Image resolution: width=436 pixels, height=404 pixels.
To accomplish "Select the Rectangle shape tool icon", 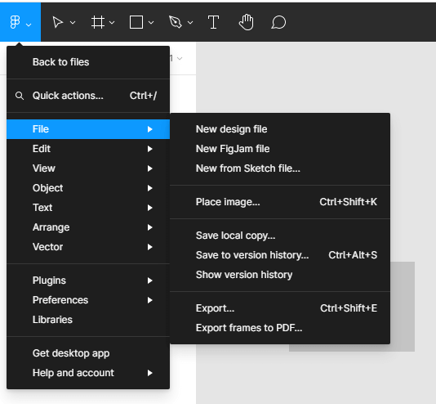I will pos(136,22).
